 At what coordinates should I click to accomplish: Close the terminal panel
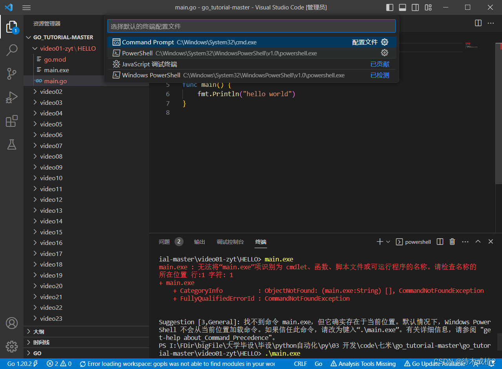(x=491, y=242)
